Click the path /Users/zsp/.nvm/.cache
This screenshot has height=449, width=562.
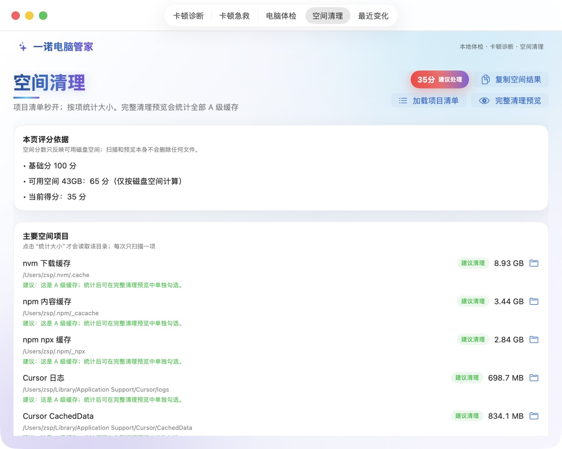(56, 275)
